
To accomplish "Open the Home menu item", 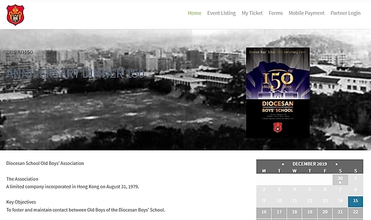I will pos(195,13).
